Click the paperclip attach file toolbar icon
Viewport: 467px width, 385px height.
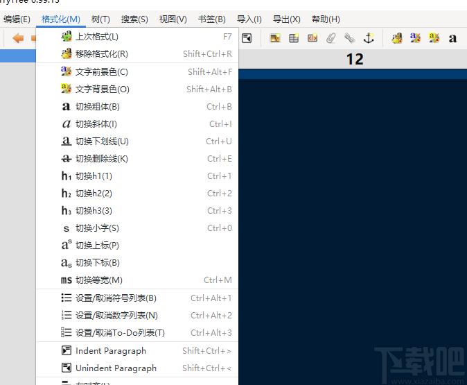click(331, 38)
